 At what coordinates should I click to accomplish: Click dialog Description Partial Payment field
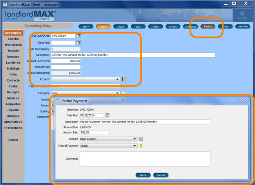tap(145, 122)
